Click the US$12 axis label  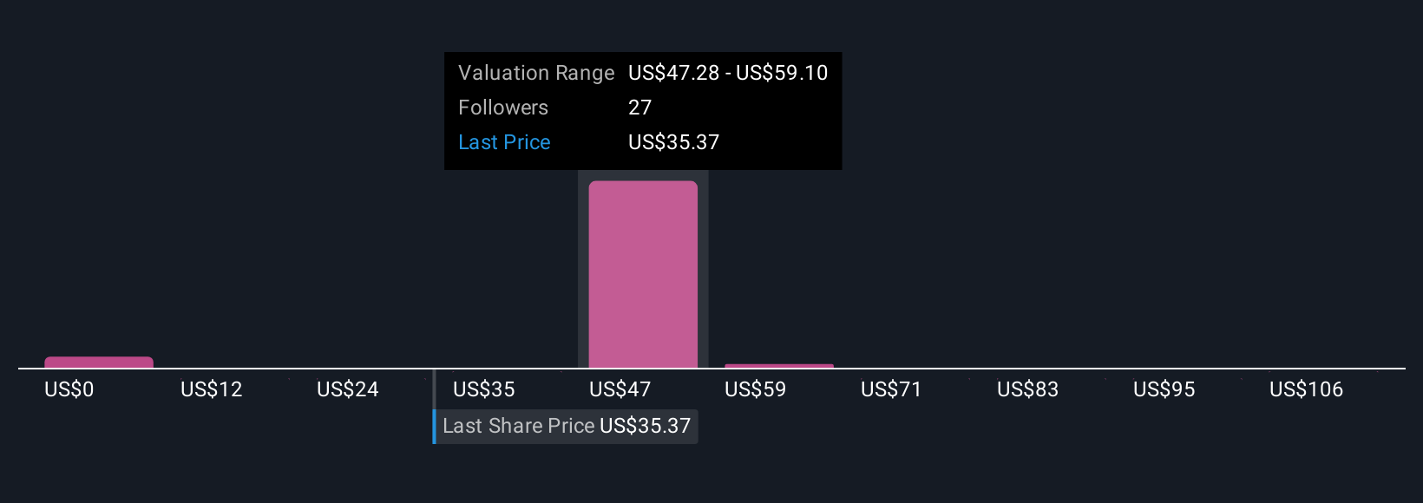pos(212,389)
